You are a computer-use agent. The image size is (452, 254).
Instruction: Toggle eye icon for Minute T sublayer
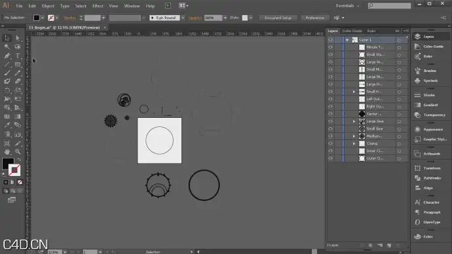[330, 47]
